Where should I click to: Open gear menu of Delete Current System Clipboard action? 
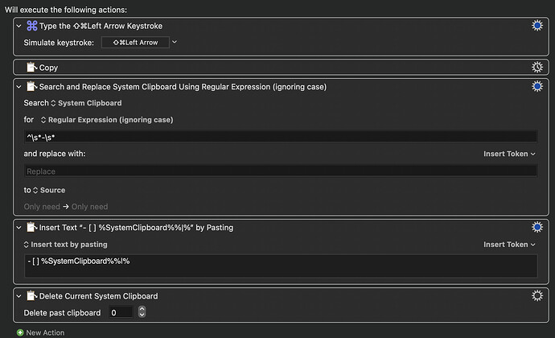[x=537, y=295]
